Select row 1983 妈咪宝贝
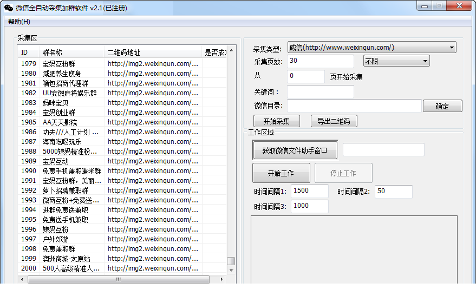476x296 pixels. 122,102
